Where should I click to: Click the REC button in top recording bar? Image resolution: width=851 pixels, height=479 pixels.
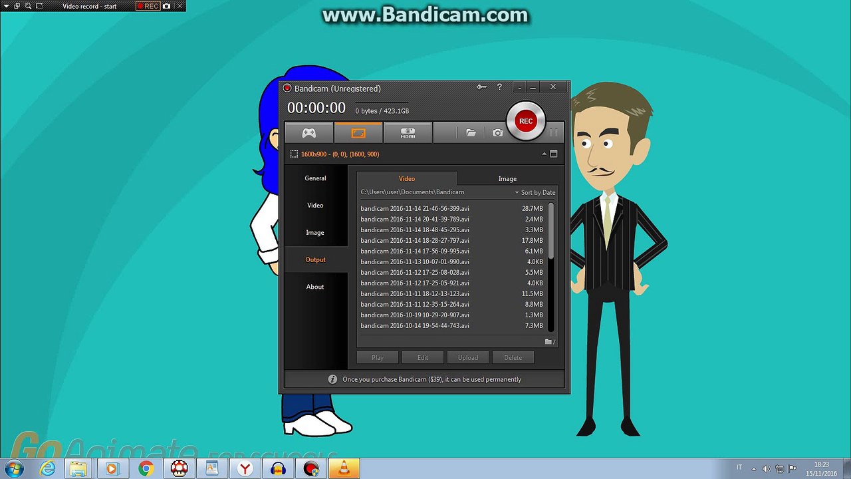(x=148, y=6)
